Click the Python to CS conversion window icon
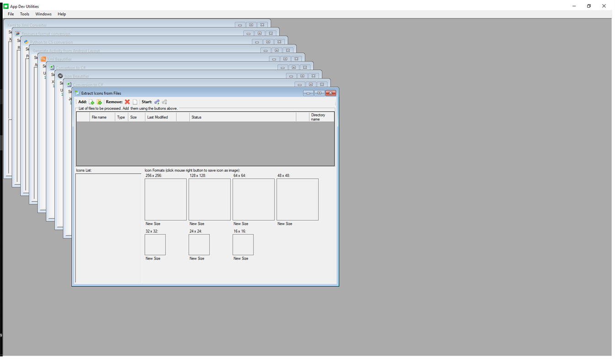 (x=26, y=42)
